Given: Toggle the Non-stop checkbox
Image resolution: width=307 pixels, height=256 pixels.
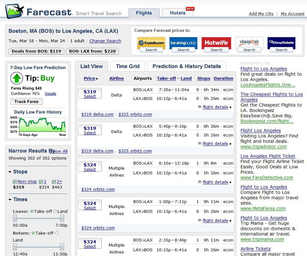Looking at the screenshot, I should (x=15, y=182).
